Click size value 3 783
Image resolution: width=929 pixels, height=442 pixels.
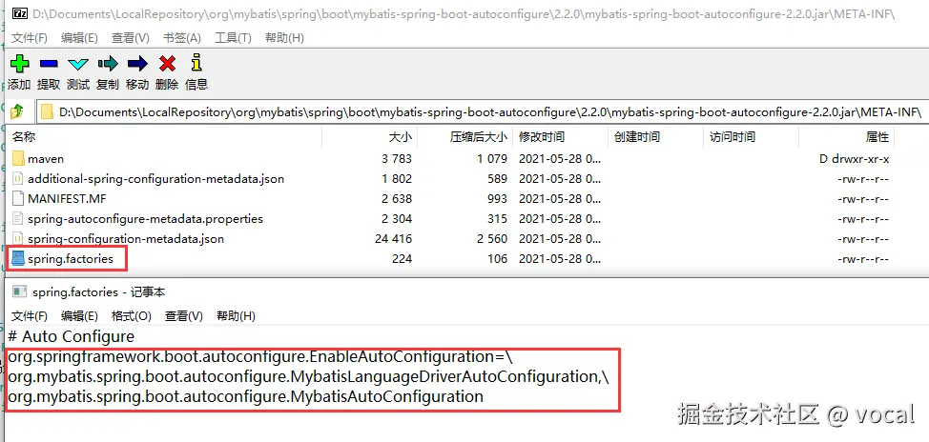[397, 158]
